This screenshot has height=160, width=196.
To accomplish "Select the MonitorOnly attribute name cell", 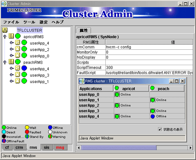I will point(91,52).
